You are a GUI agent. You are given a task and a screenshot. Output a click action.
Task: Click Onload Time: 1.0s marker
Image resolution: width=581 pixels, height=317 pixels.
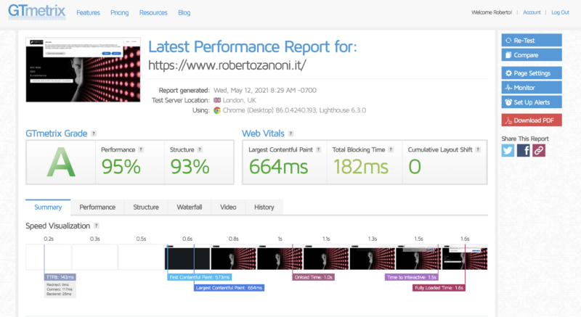coord(314,277)
